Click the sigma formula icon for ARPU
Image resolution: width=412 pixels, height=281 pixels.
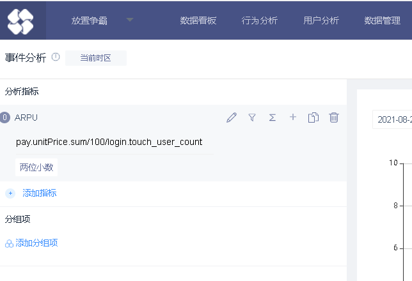[x=273, y=118]
